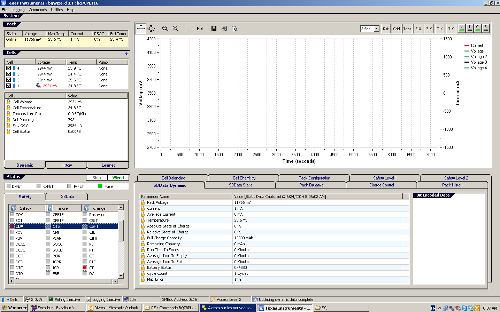Click the lock icon beside Cell Voltage
The height and width of the screenshot is (312, 500).
8,102
